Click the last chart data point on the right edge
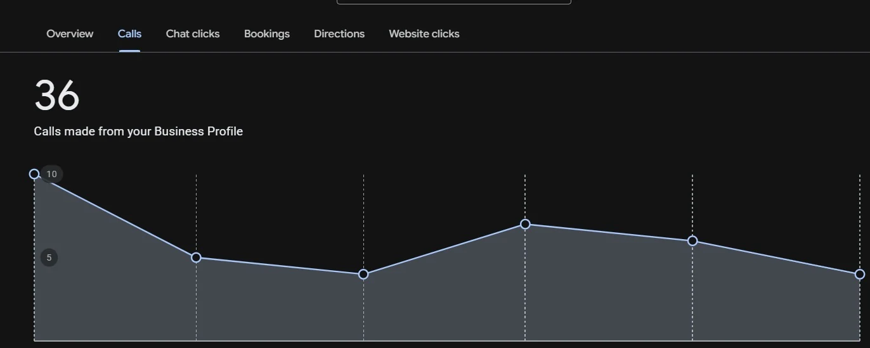Image resolution: width=870 pixels, height=348 pixels. tap(860, 274)
